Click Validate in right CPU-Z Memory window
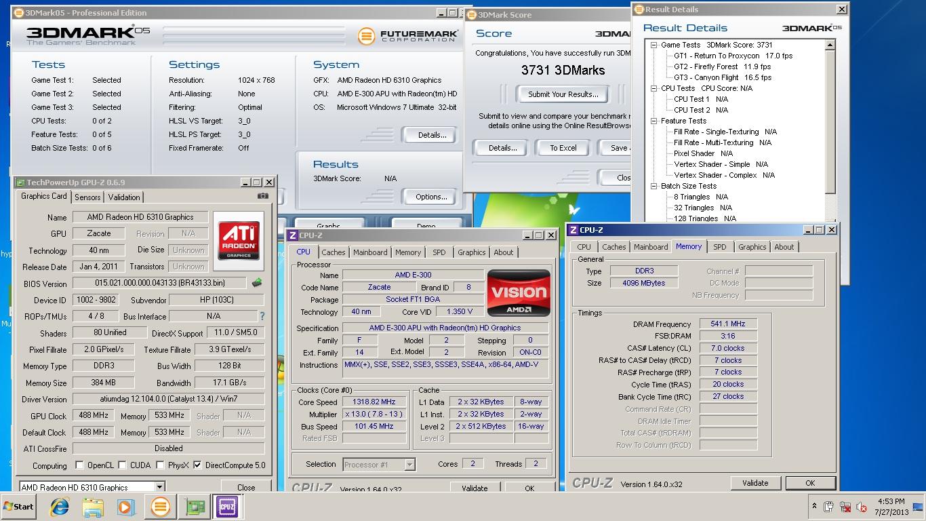This screenshot has width=926, height=521. pyautogui.click(x=755, y=483)
